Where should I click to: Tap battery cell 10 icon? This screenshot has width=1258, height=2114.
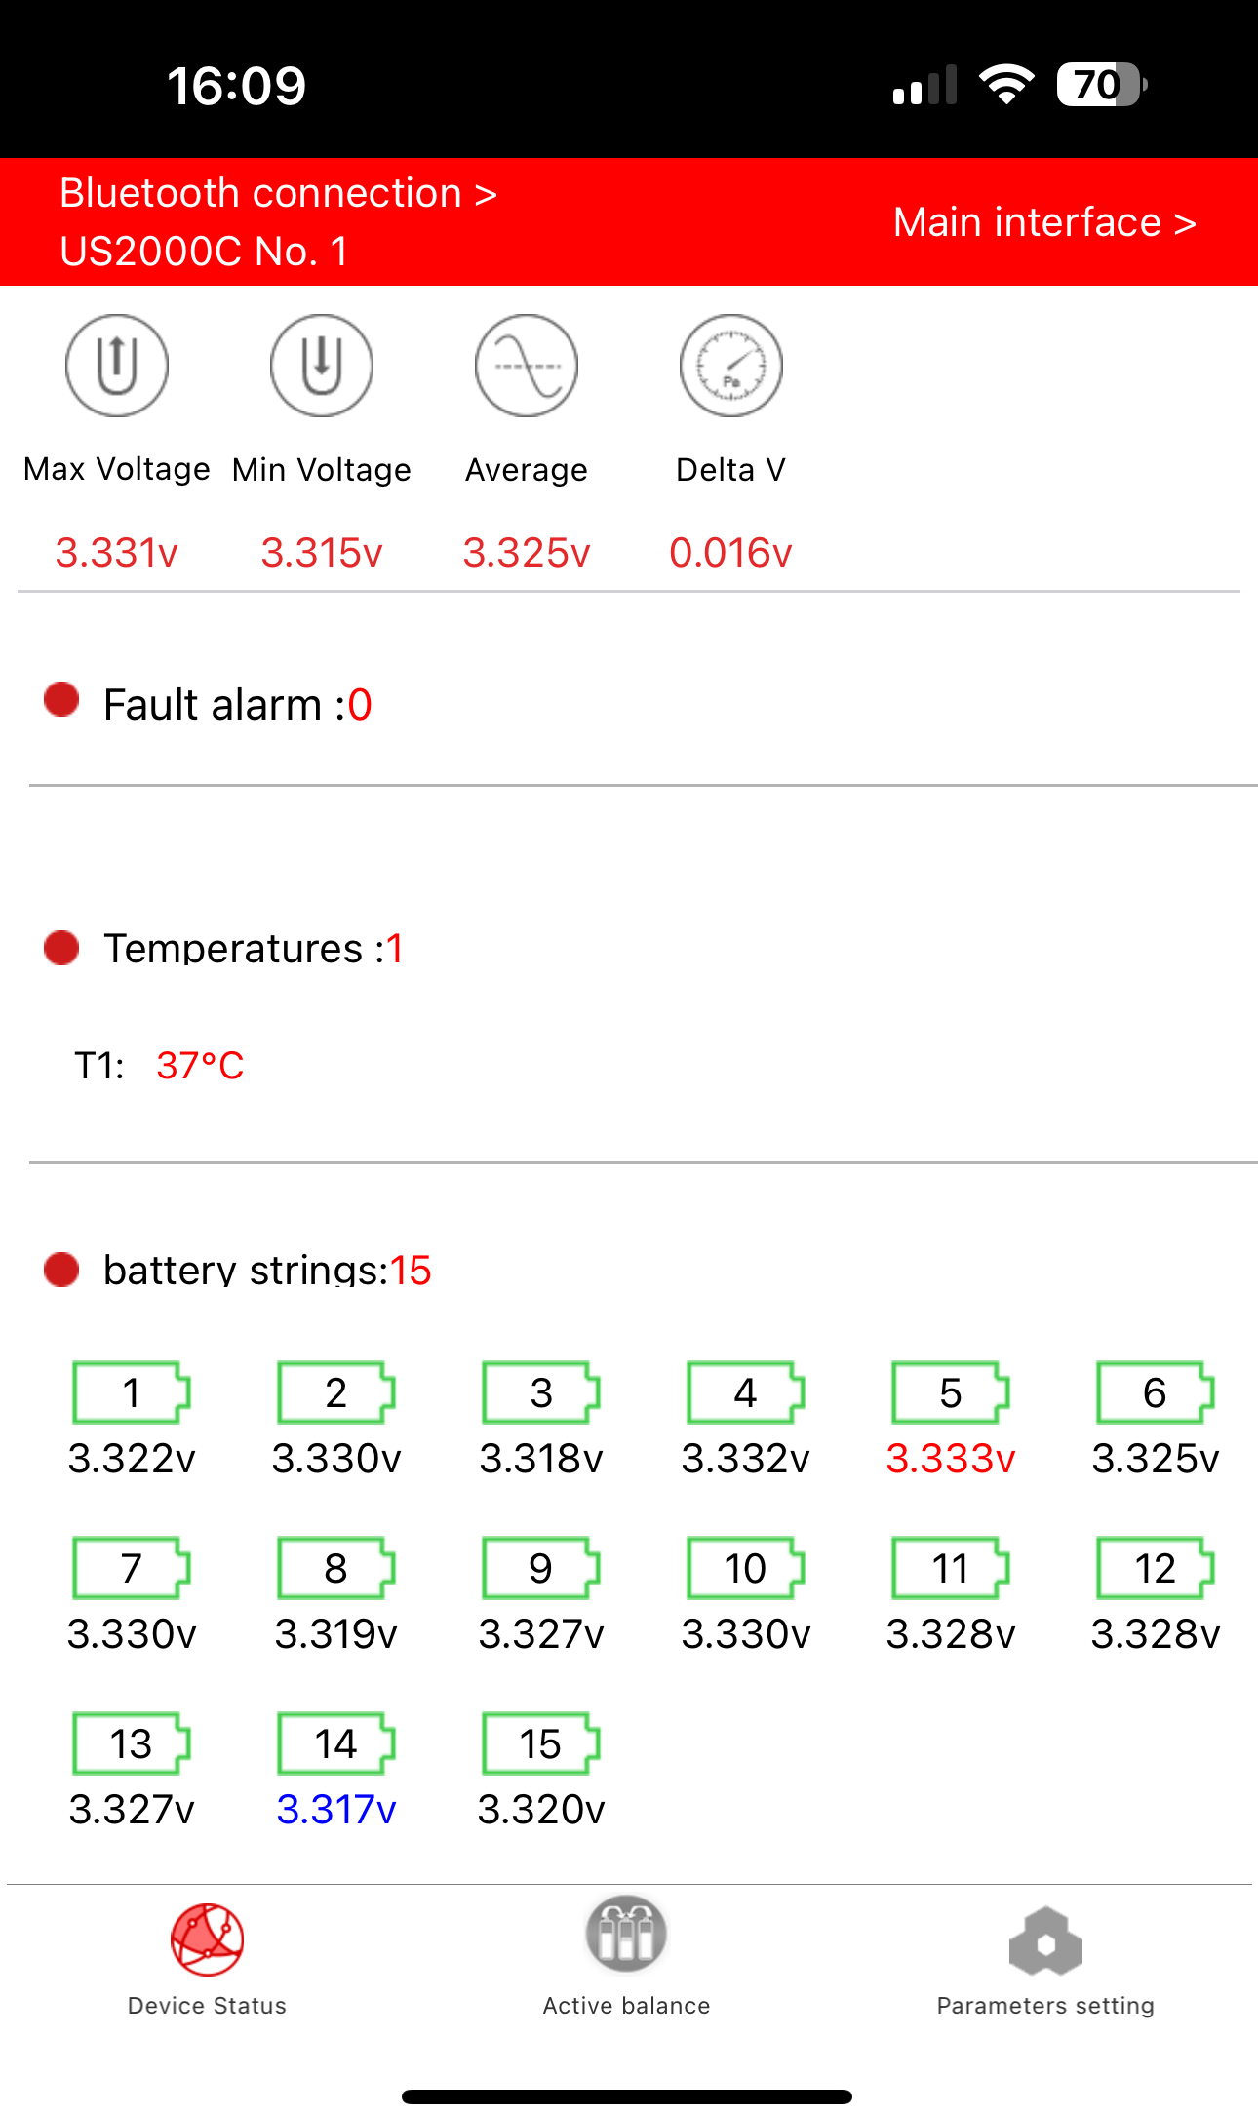[746, 1568]
